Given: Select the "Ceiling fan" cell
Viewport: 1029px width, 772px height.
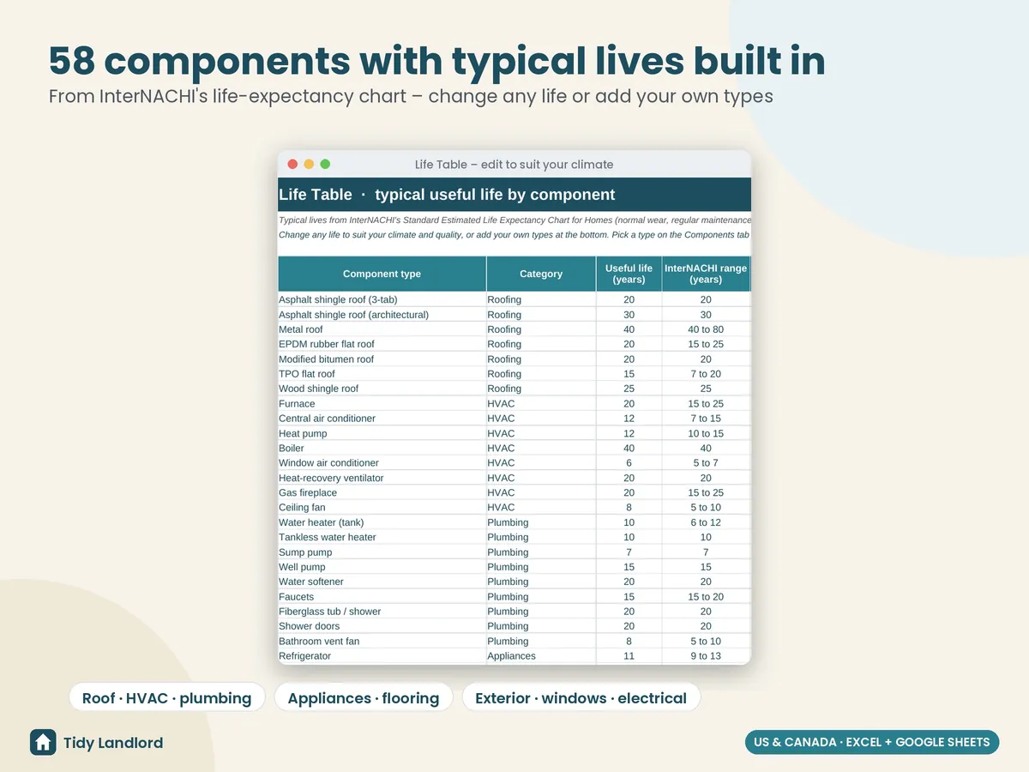Looking at the screenshot, I should (382, 508).
